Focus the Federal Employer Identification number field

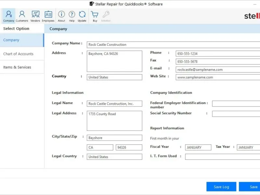pyautogui.click(x=236, y=104)
